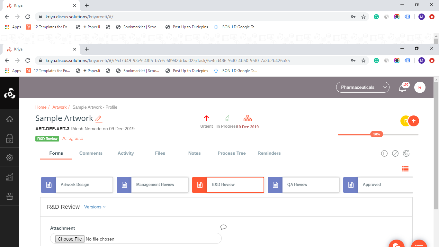
Task: Click the Artwork Design form document icon
Action: point(49,185)
